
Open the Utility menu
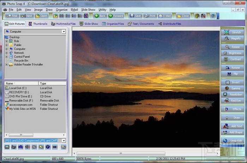102,10
